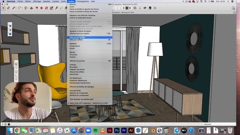This screenshot has height=135, width=240.
Task: Open the Trash in the Dock
Action: (x=230, y=130)
